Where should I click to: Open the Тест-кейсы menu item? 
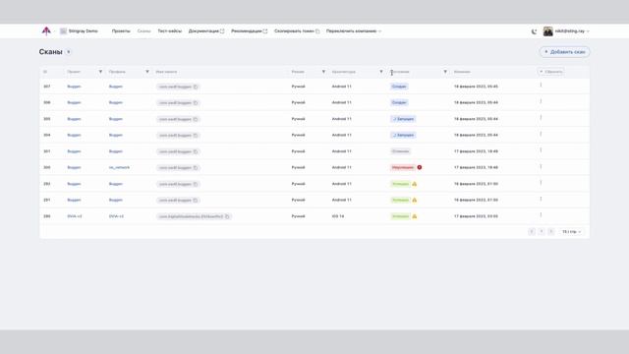[x=169, y=30]
